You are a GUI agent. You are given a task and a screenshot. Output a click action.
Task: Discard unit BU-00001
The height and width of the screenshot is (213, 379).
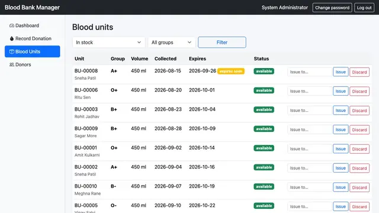pyautogui.click(x=359, y=149)
